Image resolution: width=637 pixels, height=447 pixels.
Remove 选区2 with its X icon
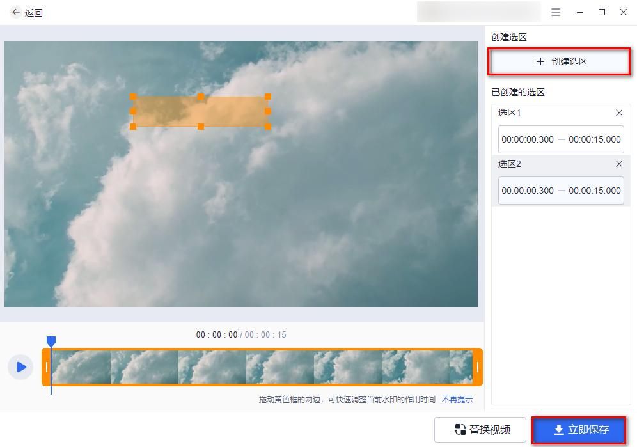(x=619, y=164)
